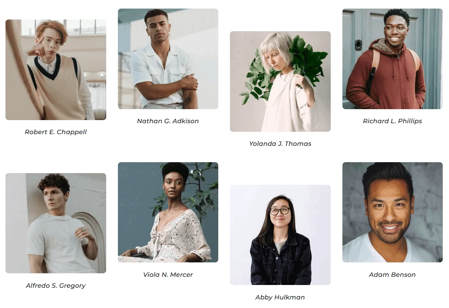Click the Robert E. Chappell name caption
Image resolution: width=449 pixels, height=308 pixels.
tap(56, 132)
